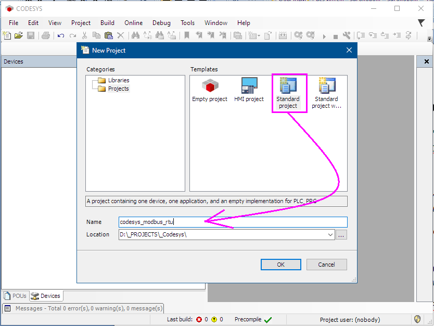Click the Find binoculars icon
This screenshot has width=434, height=326.
coord(135,35)
